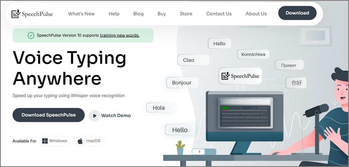
Task: Click the 'Ciao' speech bubble
Action: click(193, 60)
